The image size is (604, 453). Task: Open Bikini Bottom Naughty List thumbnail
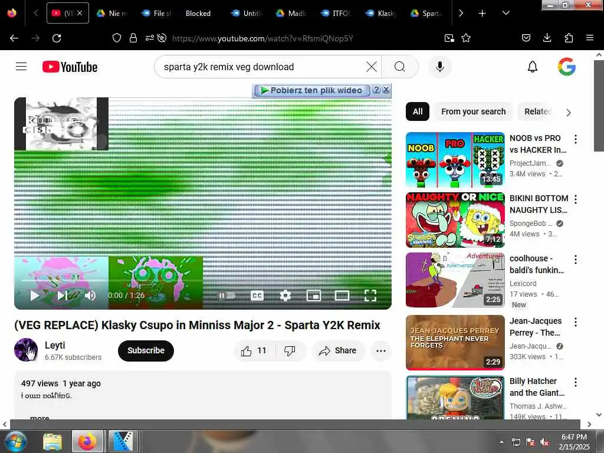[455, 220]
